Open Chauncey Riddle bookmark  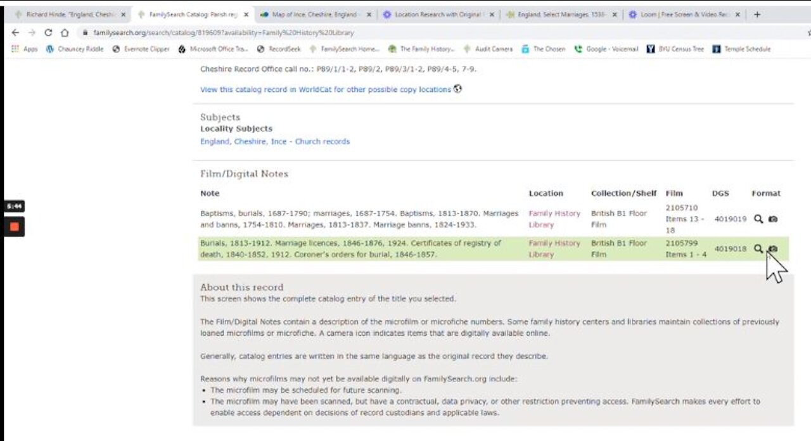coord(75,49)
